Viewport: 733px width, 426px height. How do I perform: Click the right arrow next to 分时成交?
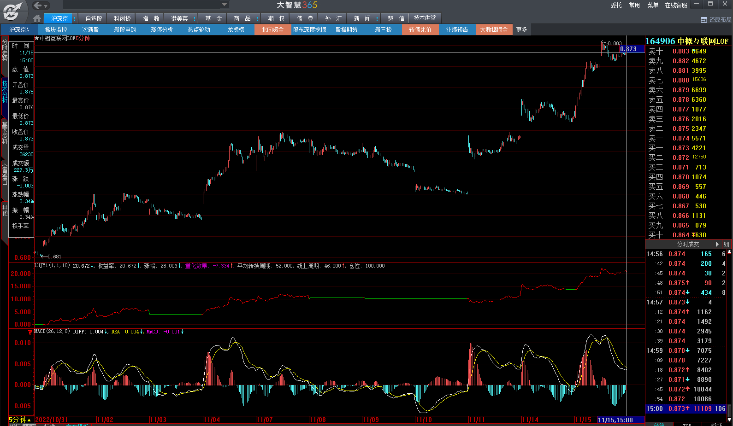pos(717,244)
